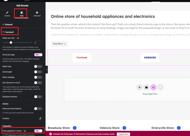Open the Position edit pencil icon
Screen dimensions: 190x136
pos(40,118)
